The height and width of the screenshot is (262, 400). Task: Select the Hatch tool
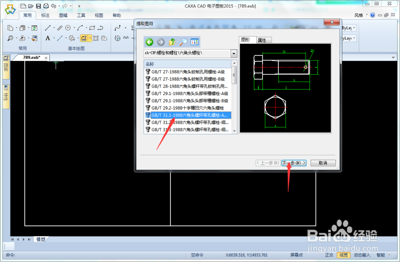pos(96,38)
